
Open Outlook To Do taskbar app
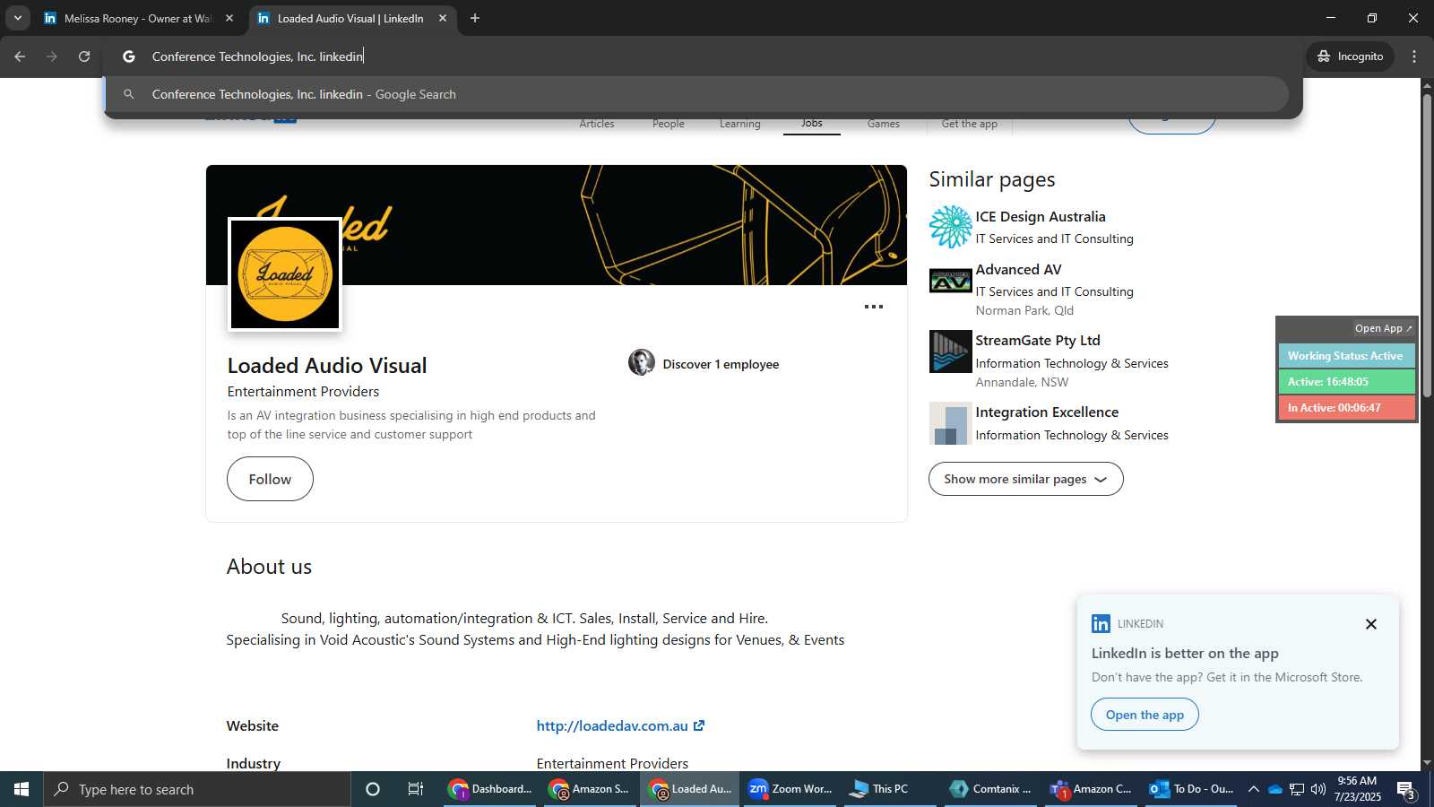click(1192, 789)
